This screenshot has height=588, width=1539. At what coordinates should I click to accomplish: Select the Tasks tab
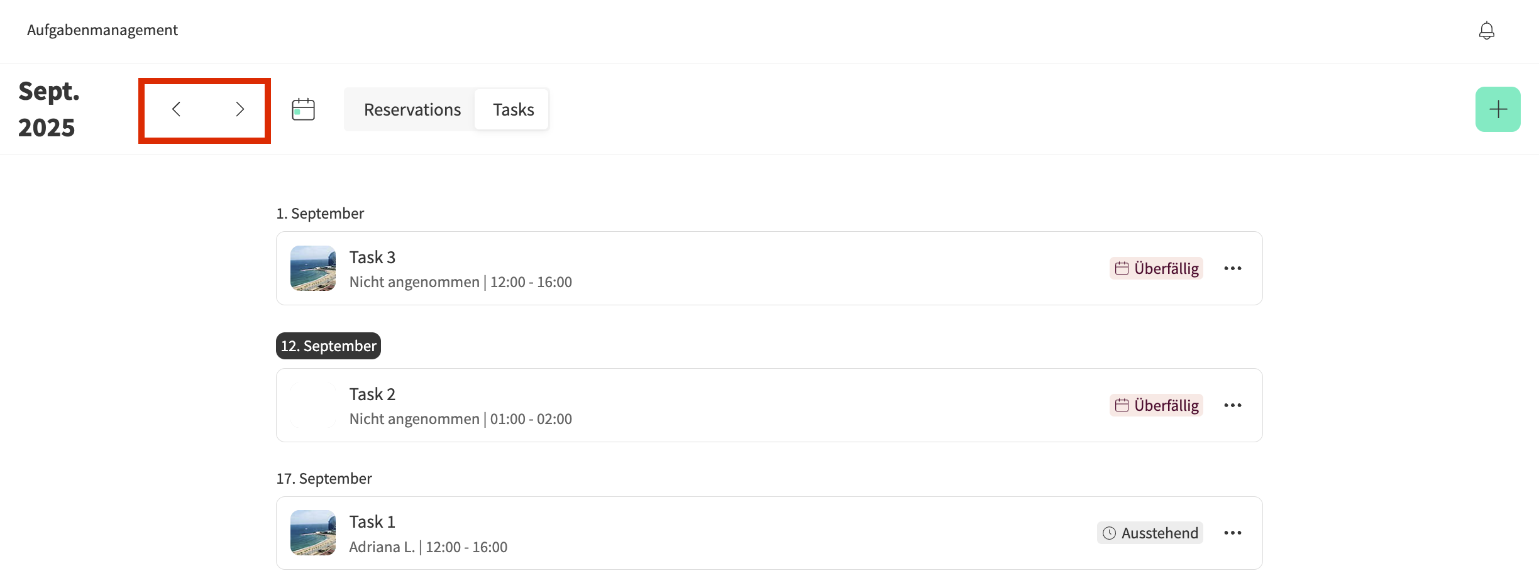tap(513, 110)
